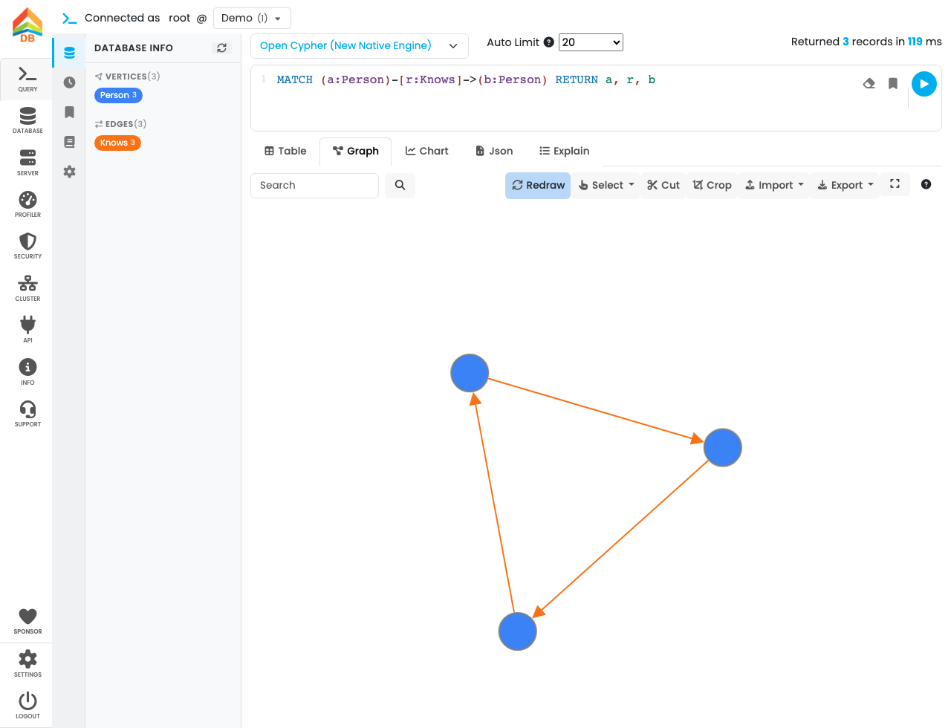Switch to the Graph tab
Image resolution: width=951 pixels, height=728 pixels.
(x=356, y=151)
